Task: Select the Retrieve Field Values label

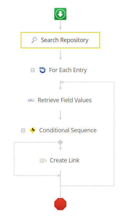Action: pos(65,100)
